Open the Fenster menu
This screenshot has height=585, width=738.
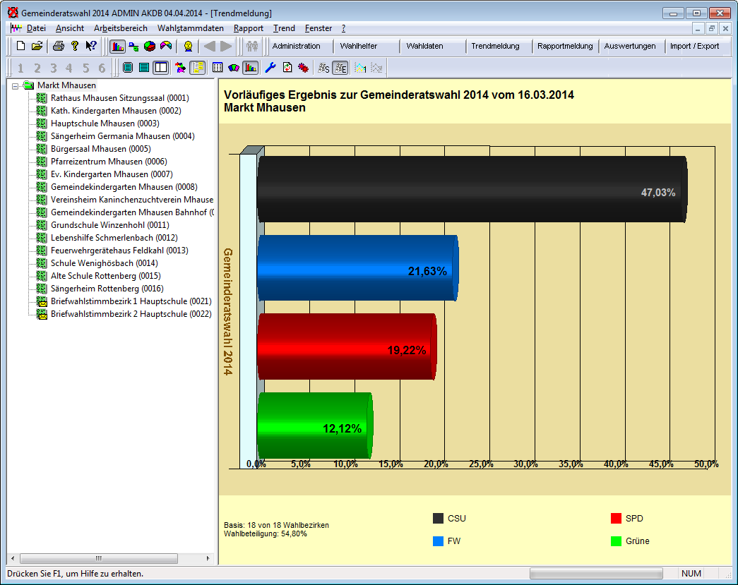[x=318, y=28]
